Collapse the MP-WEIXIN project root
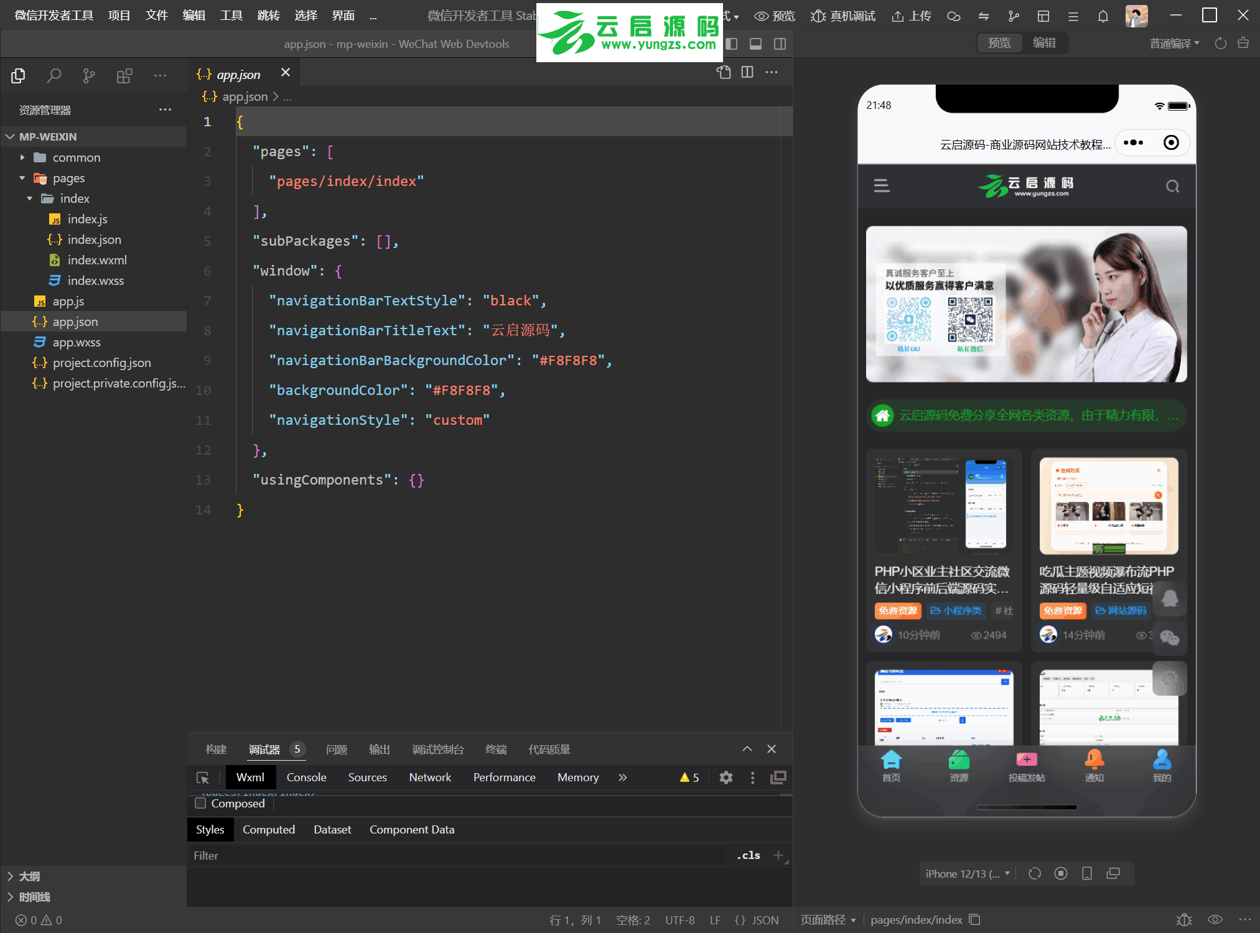This screenshot has height=933, width=1260. pyautogui.click(x=48, y=136)
